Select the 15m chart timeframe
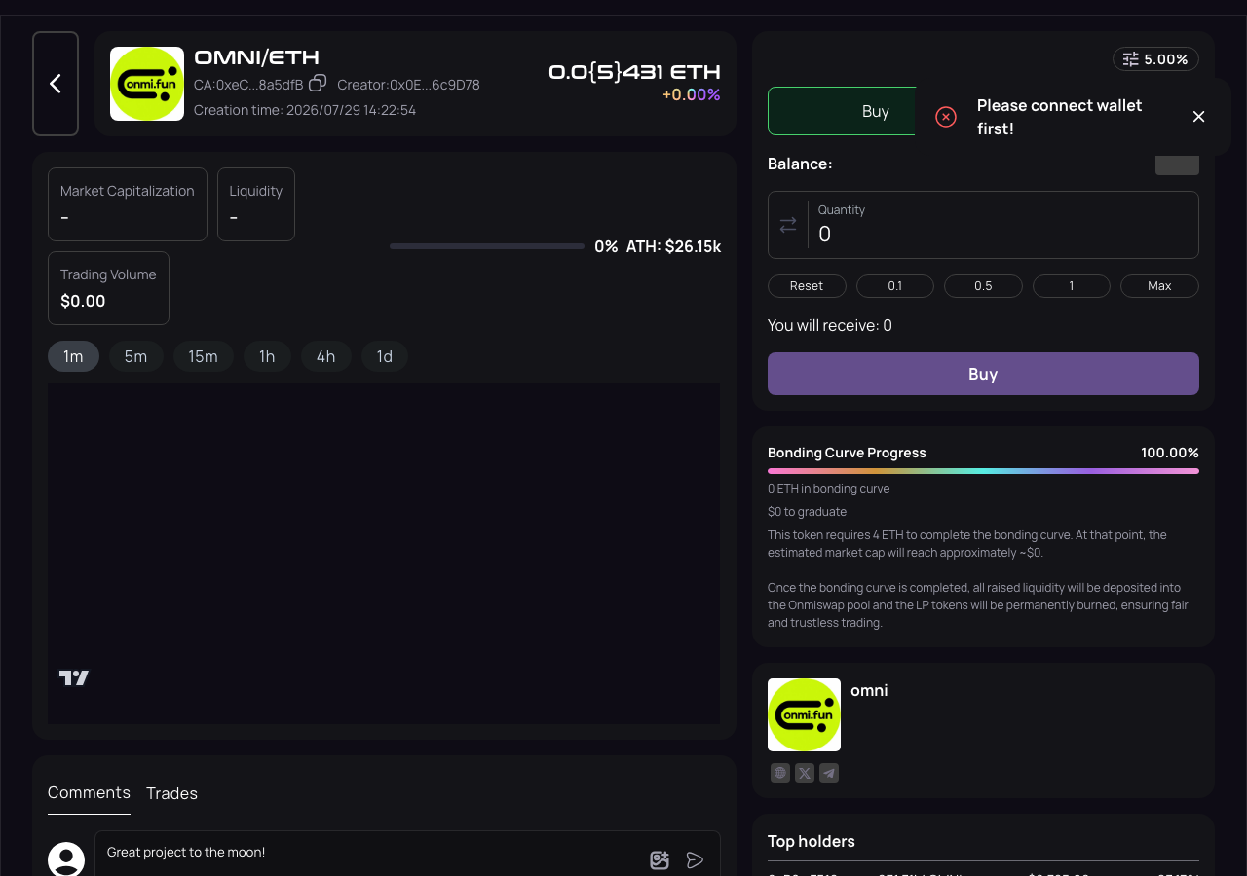Viewport: 1247px width, 876px height. 203,356
